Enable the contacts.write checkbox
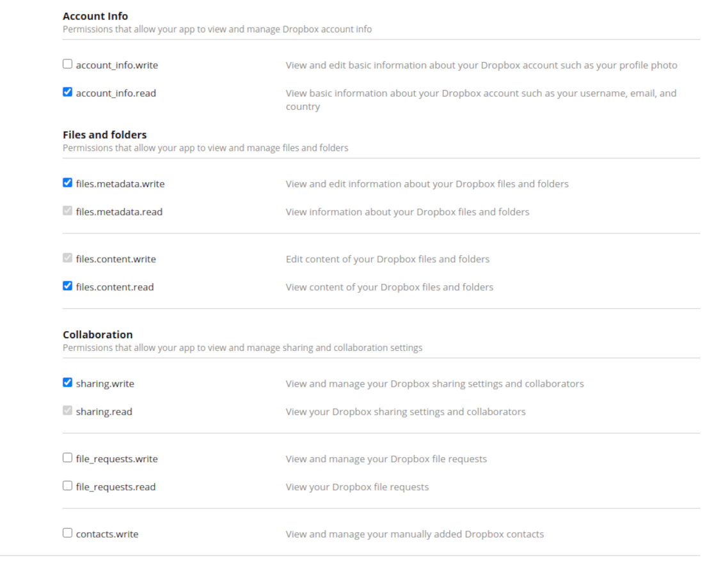Image resolution: width=723 pixels, height=567 pixels. (x=68, y=533)
